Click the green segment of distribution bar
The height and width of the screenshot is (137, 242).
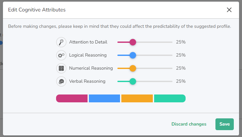click(170, 98)
